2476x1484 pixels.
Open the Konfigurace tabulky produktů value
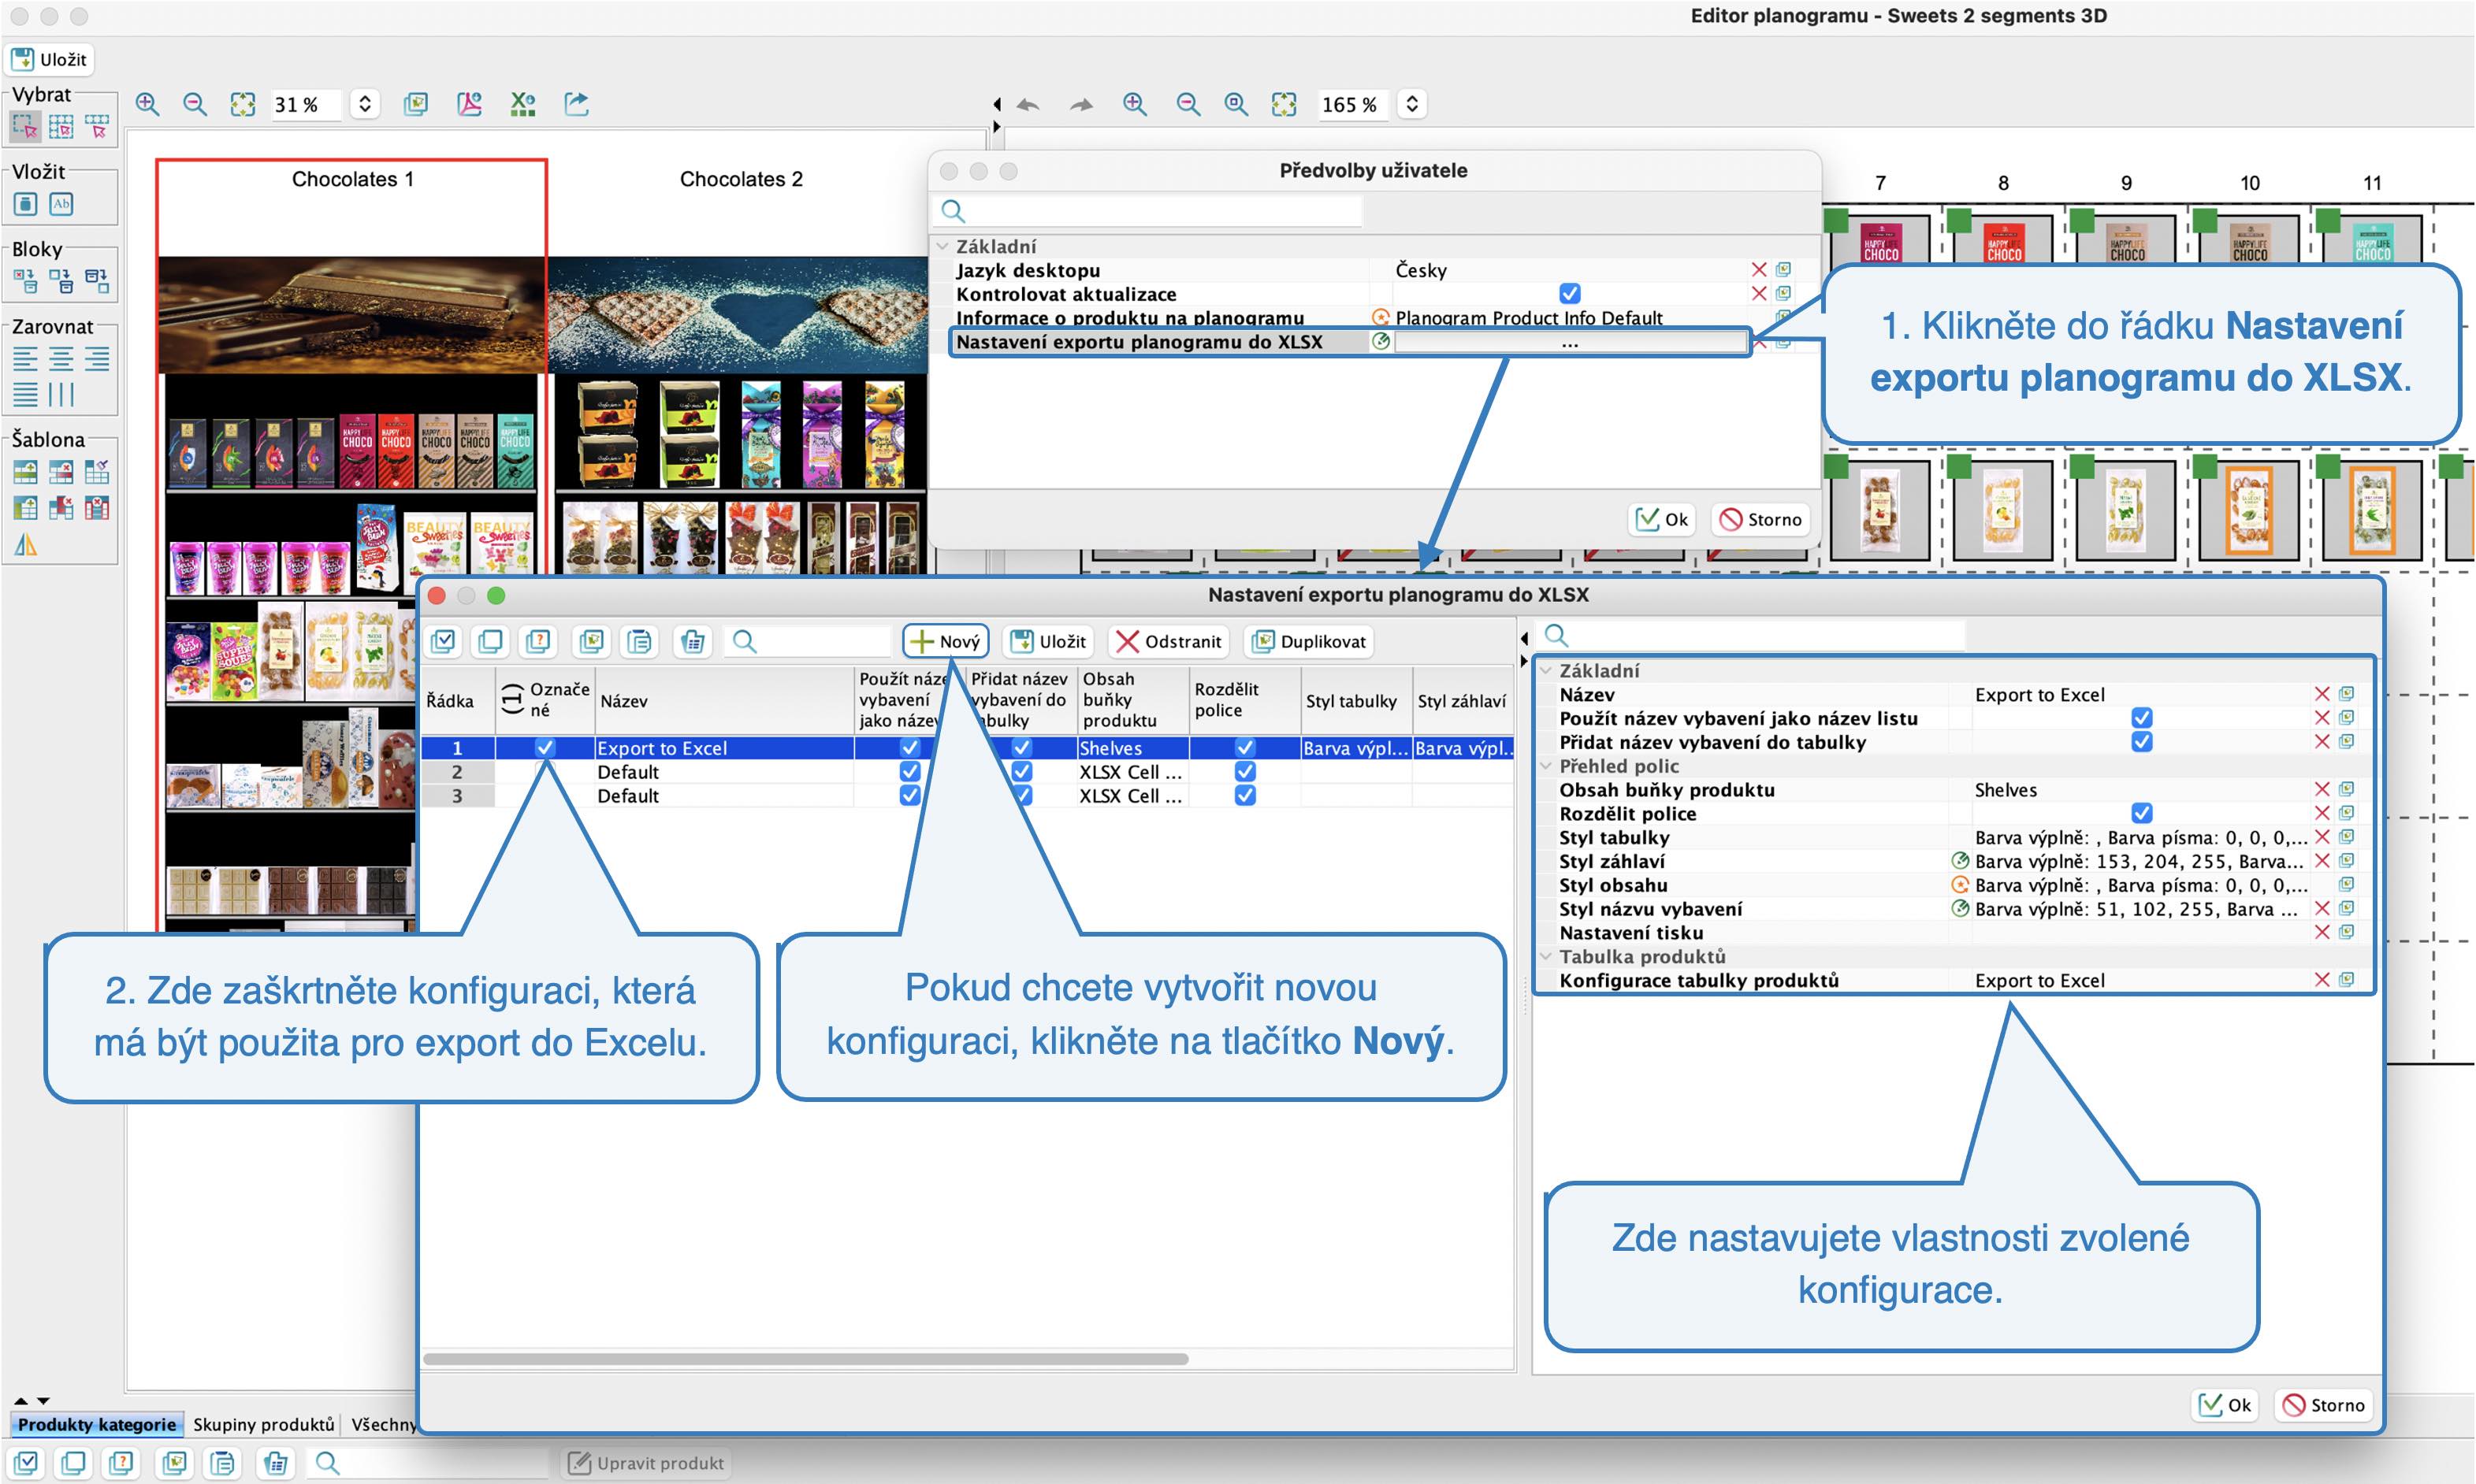tap(2140, 980)
